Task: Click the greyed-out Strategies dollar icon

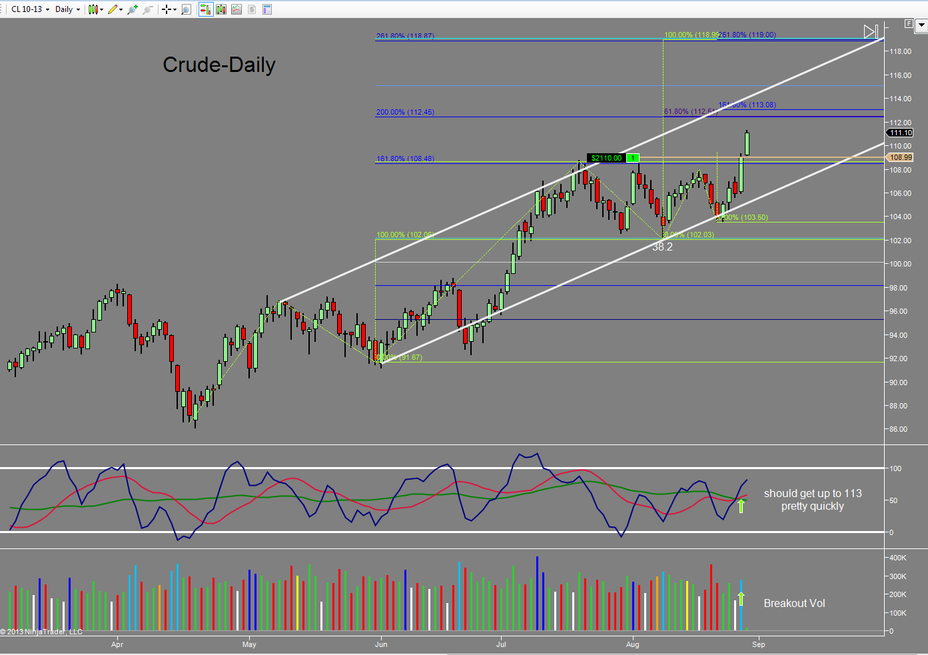Action: coord(252,9)
